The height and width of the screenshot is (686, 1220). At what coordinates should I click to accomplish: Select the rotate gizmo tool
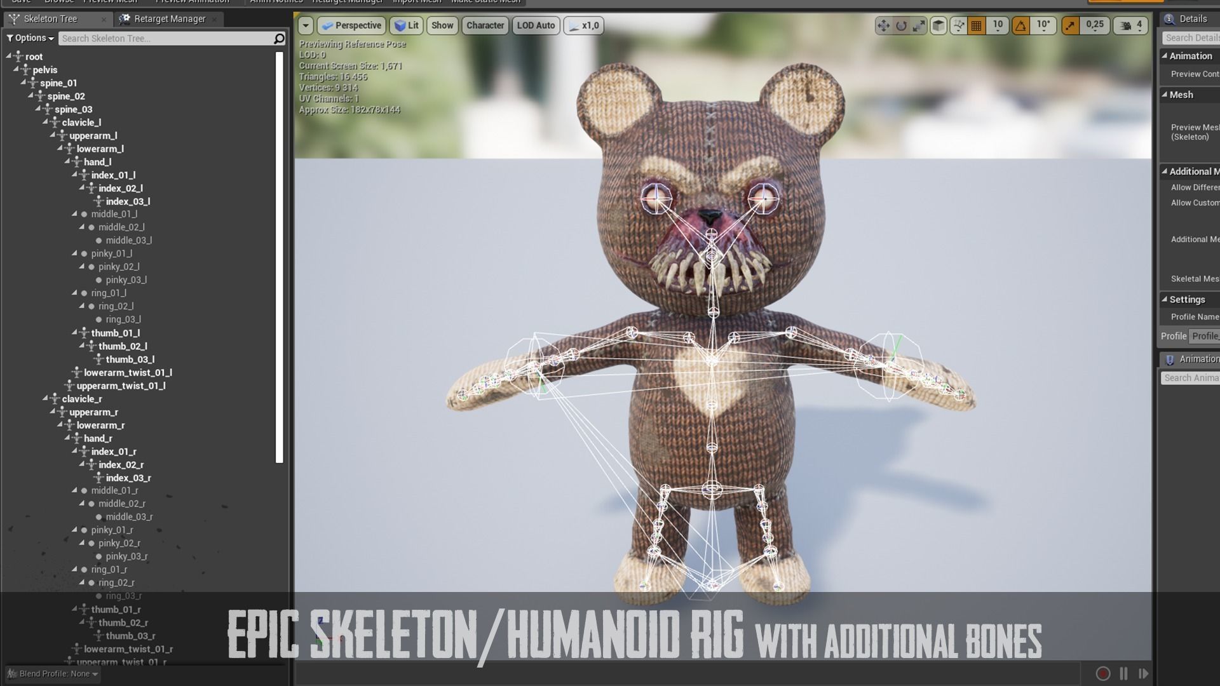coord(901,26)
